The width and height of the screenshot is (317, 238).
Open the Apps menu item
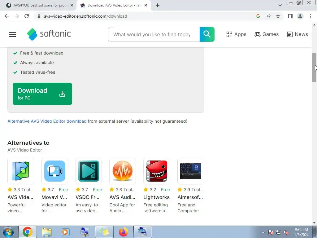coord(236,34)
